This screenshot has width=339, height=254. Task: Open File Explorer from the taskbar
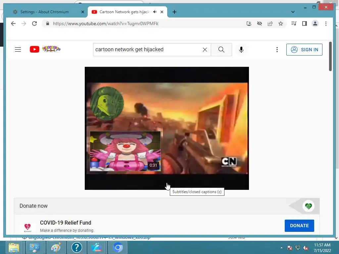point(14,247)
